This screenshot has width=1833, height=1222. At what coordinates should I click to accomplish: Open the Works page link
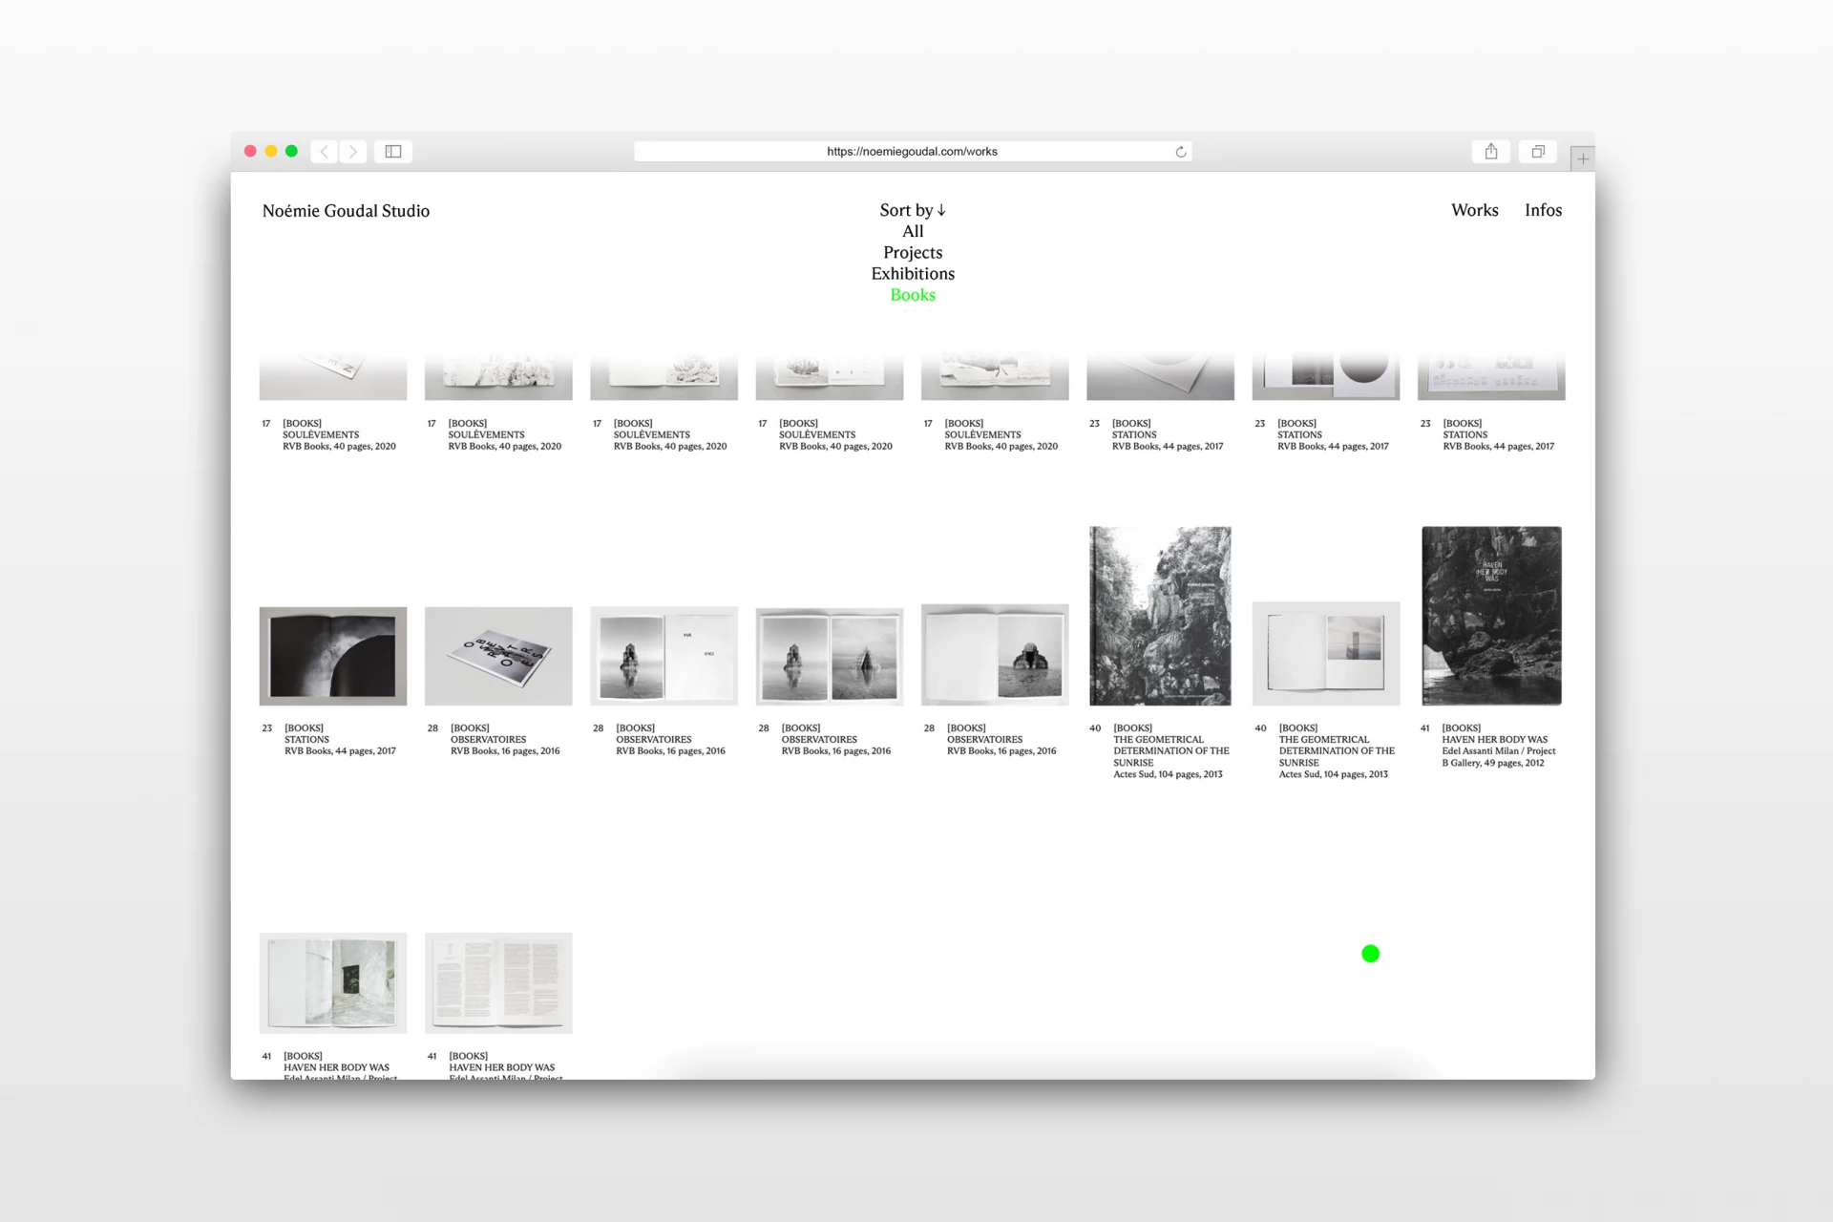pyautogui.click(x=1474, y=210)
